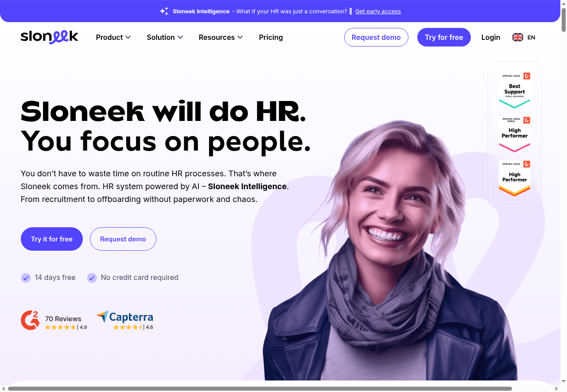Image resolution: width=567 pixels, height=392 pixels.
Task: Click the UK flag language icon
Action: pos(518,37)
